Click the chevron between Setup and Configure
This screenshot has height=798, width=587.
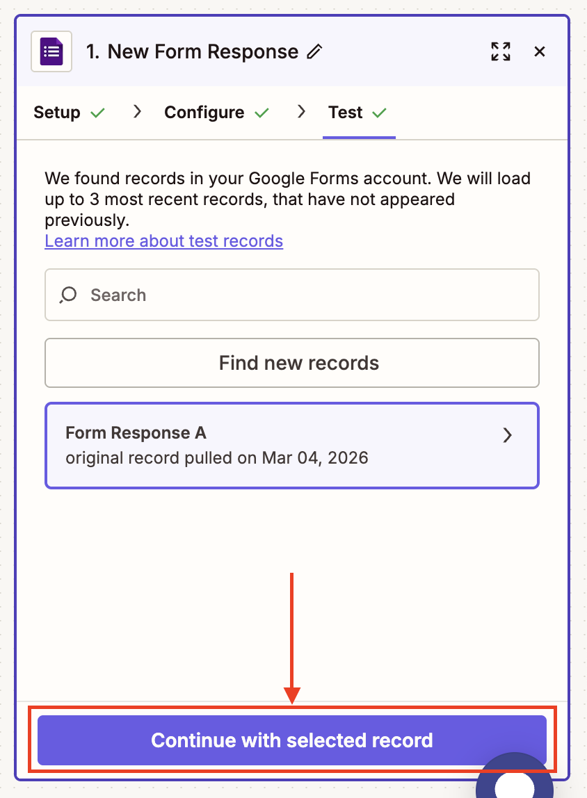[x=137, y=112]
